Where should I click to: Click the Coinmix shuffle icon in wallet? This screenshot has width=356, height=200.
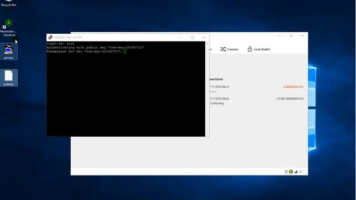[x=223, y=49]
